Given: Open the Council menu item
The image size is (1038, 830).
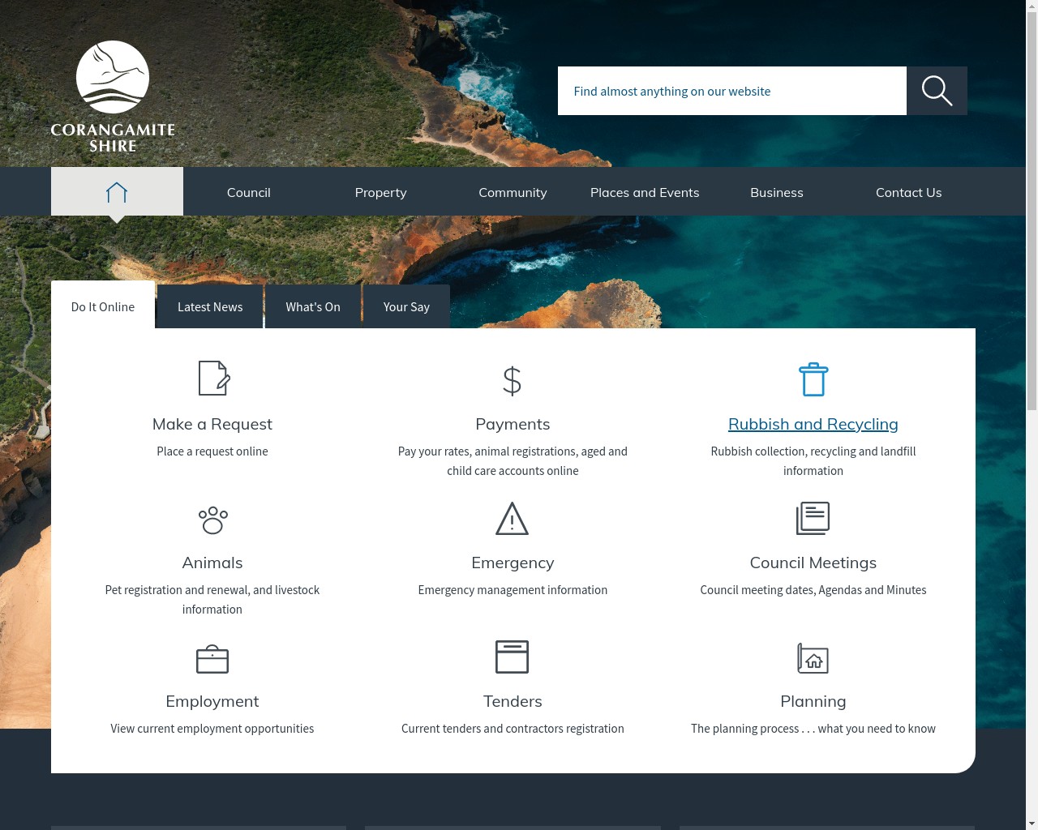Looking at the screenshot, I should pyautogui.click(x=249, y=192).
